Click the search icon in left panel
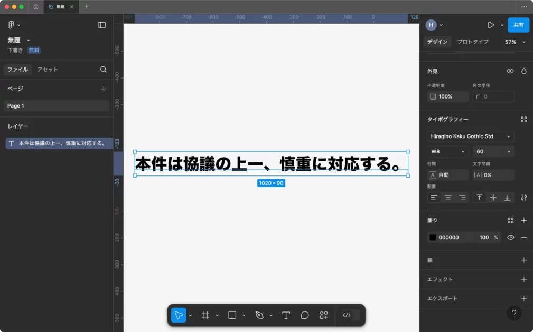The image size is (533, 332). pos(104,70)
